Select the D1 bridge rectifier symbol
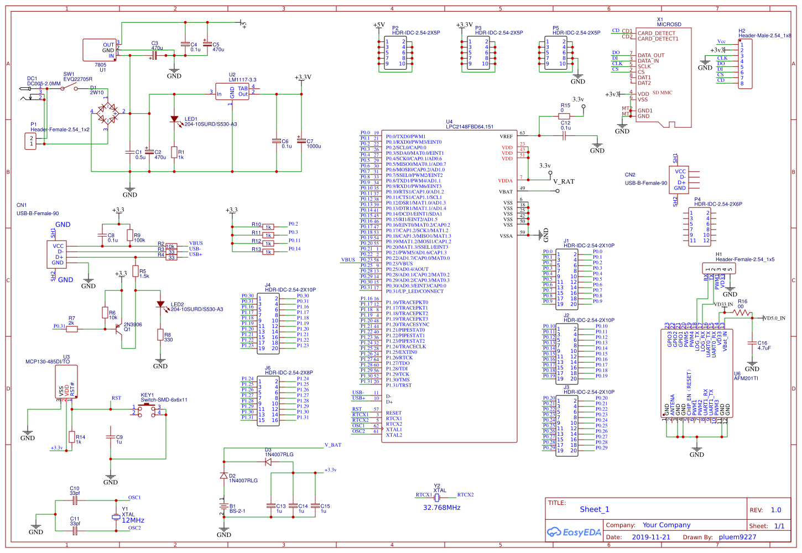Image resolution: width=802 pixels, height=553 pixels. point(108,113)
